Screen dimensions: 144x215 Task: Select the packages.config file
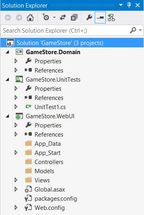coord(56,199)
